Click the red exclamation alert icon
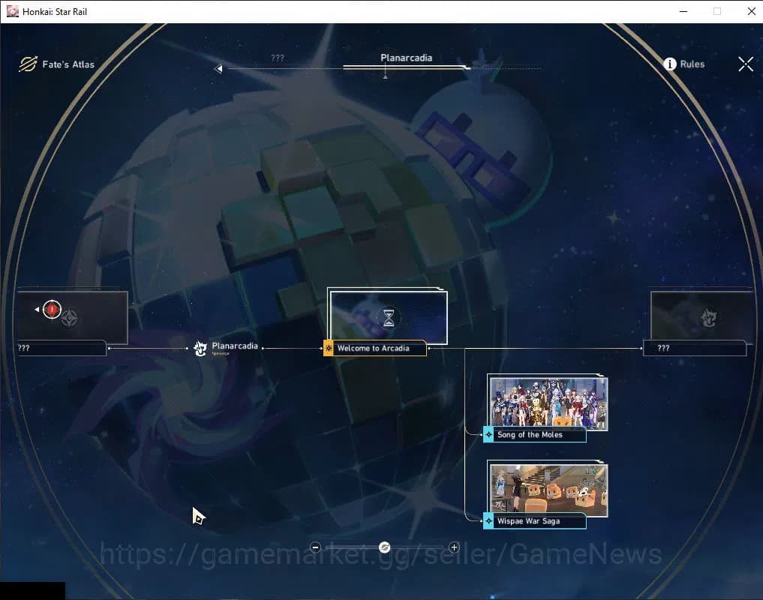Screen dimensions: 763x600 52,309
